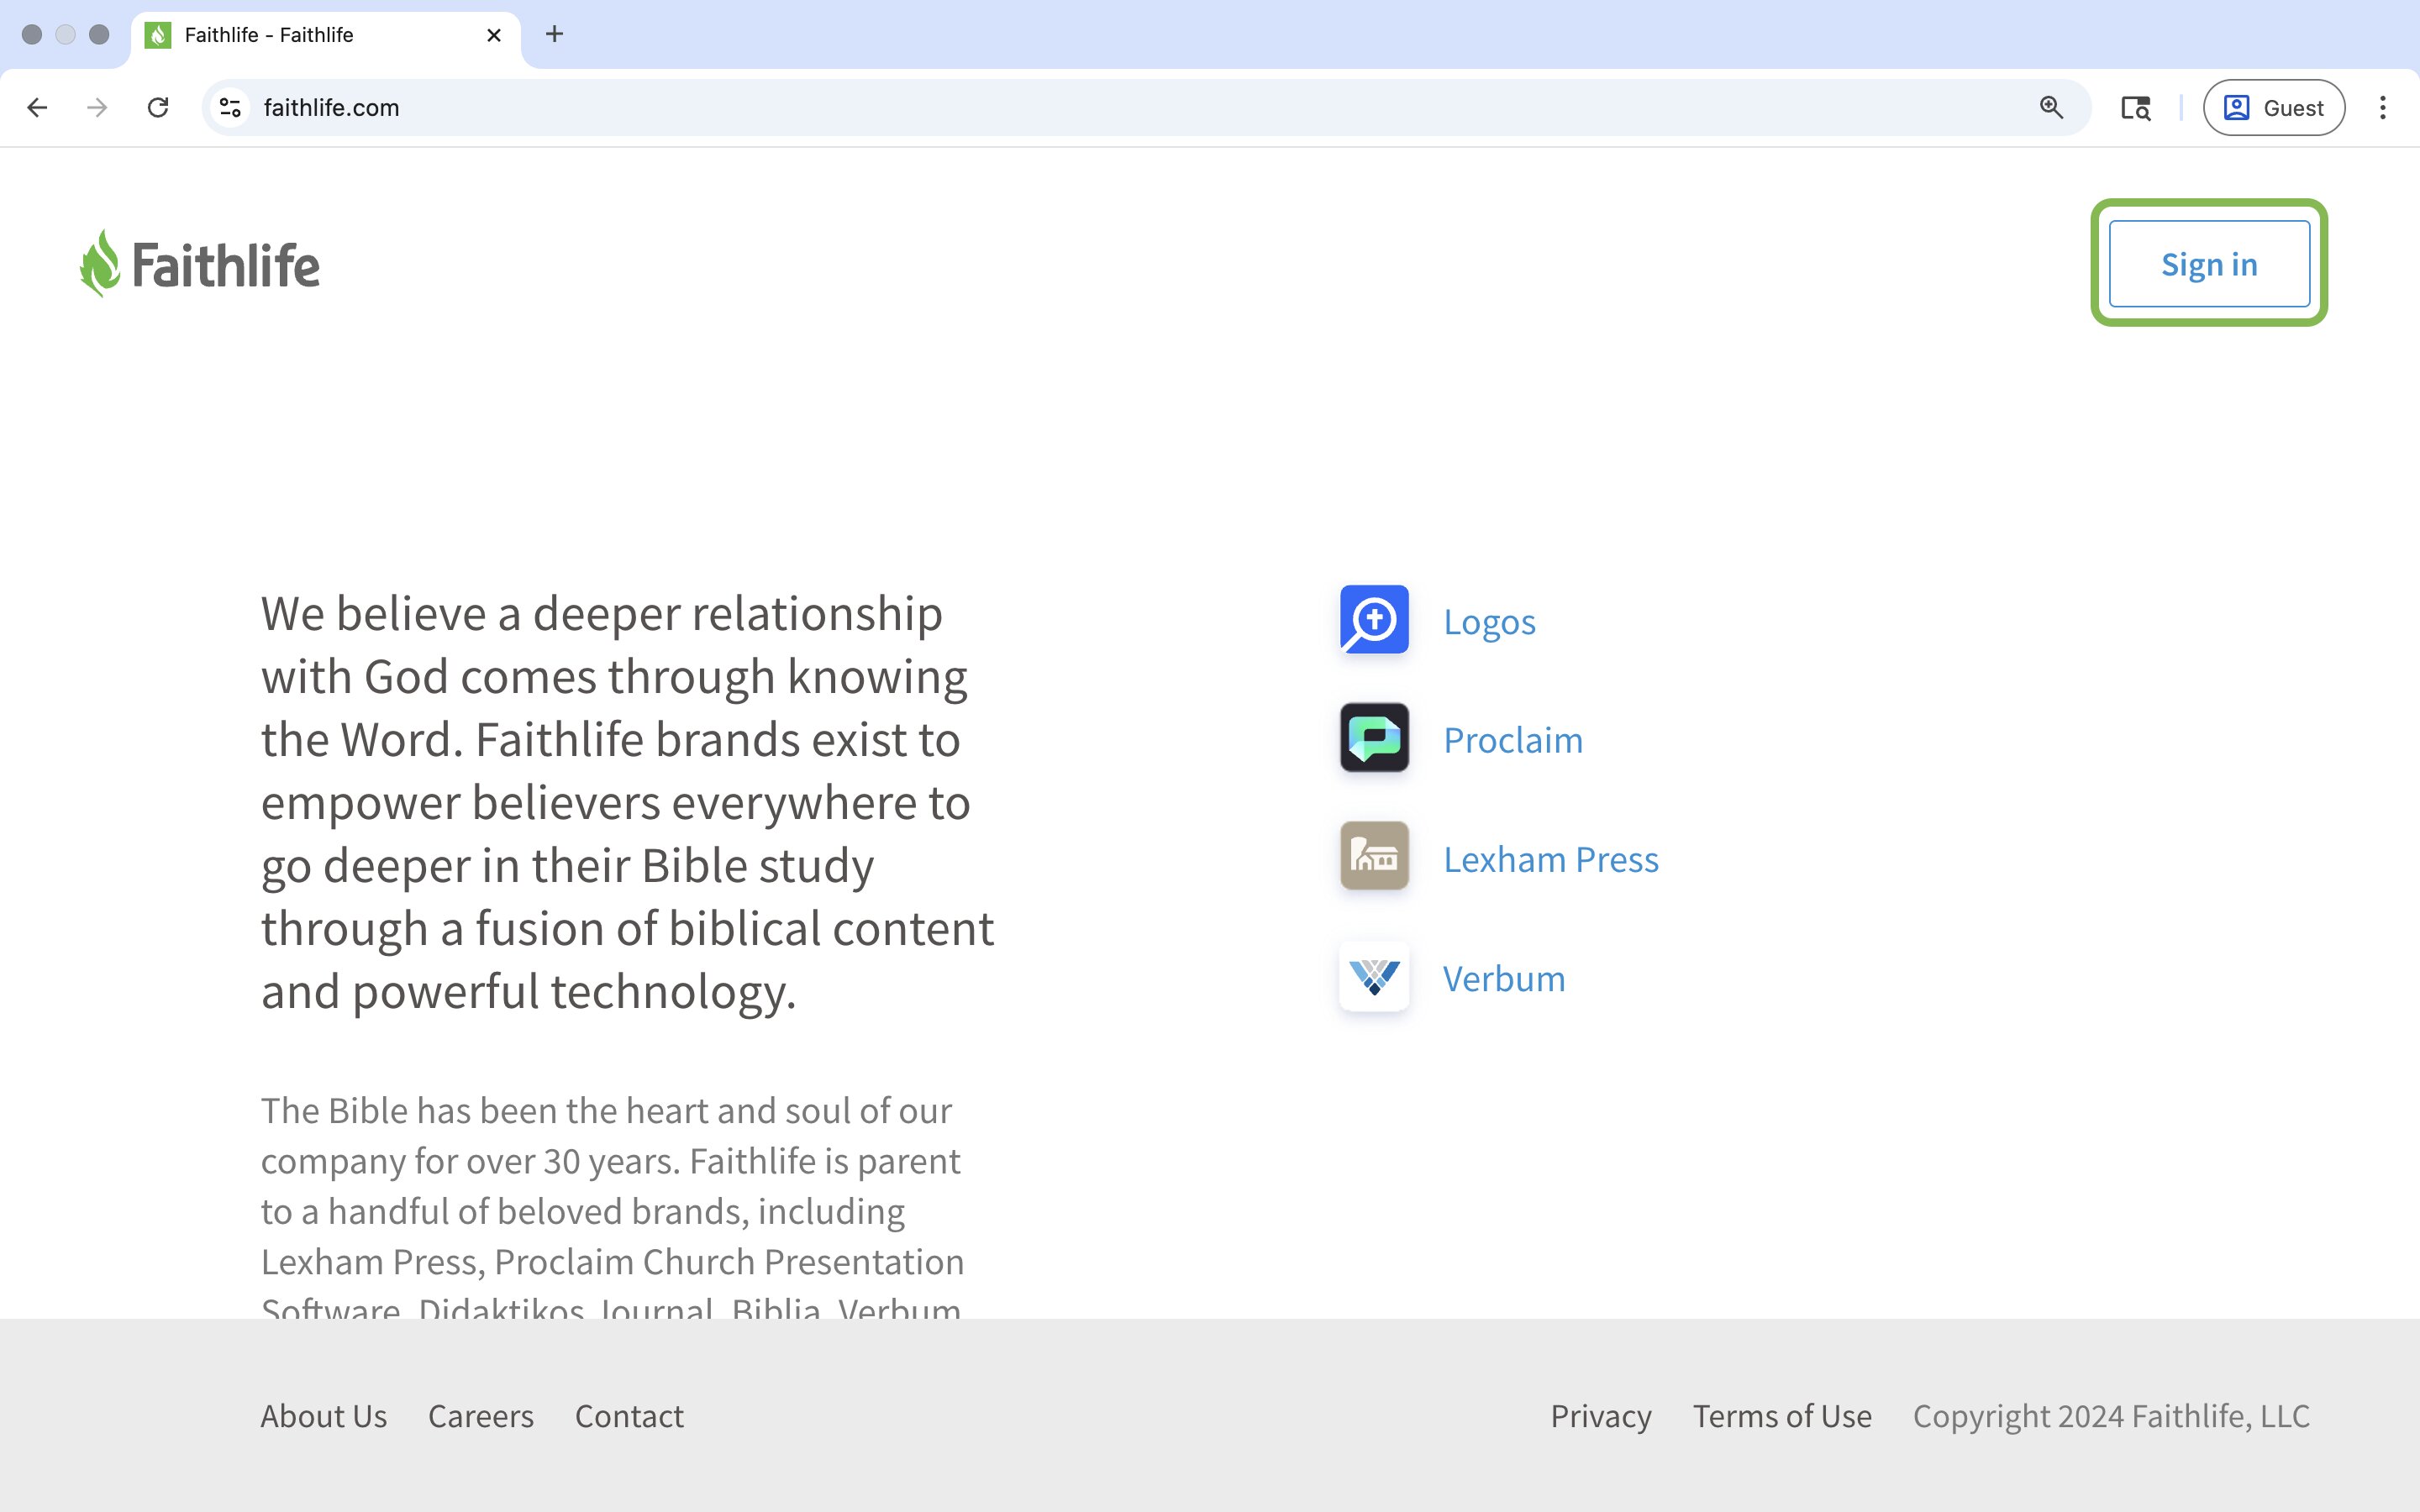This screenshot has width=2420, height=1512.
Task: Reload the Faithlife page
Action: click(158, 108)
